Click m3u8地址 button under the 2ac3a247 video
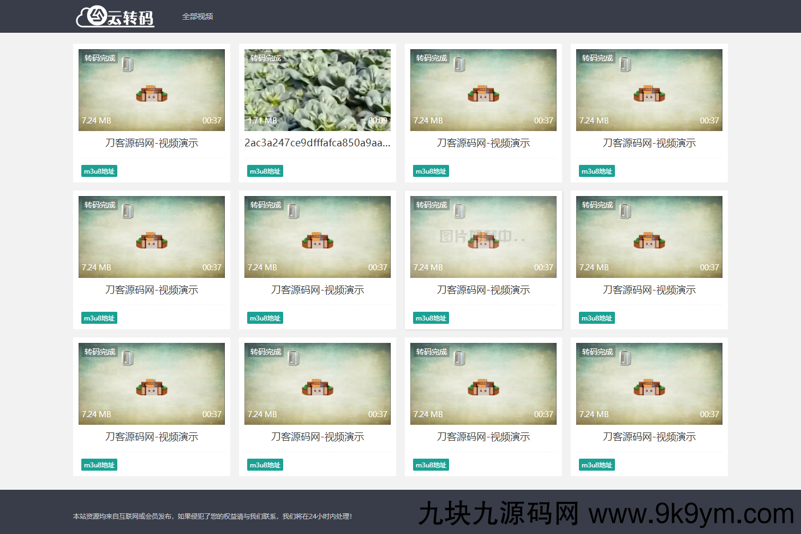The width and height of the screenshot is (801, 534). pos(265,171)
